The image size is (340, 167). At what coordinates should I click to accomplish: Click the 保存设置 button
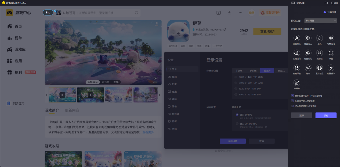pos(233,141)
